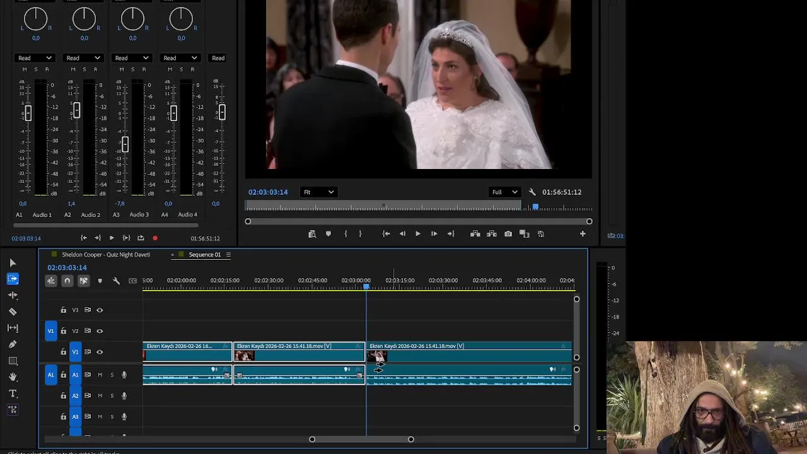Viewport: 807px width, 454px height.
Task: Solo the A2 timeline track
Action: click(x=112, y=396)
